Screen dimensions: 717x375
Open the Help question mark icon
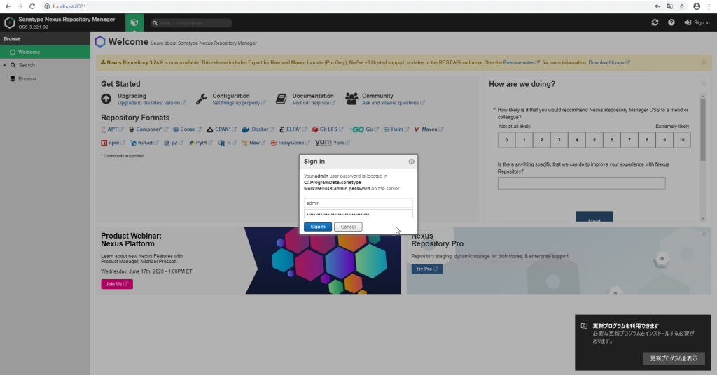671,22
